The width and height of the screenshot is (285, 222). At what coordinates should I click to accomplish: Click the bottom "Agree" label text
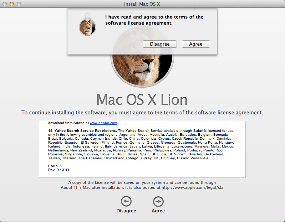click(x=158, y=211)
